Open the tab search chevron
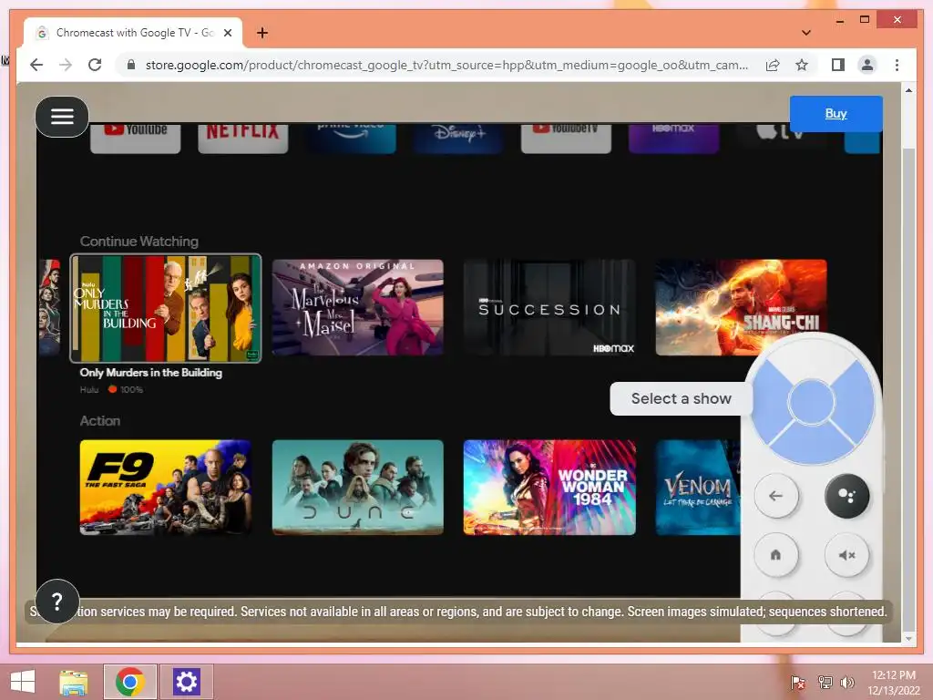 tap(806, 33)
